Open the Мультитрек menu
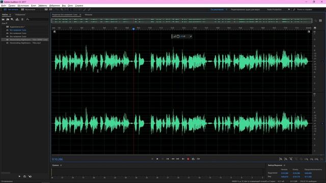The height and width of the screenshot is (183, 326). (x=23, y=6)
